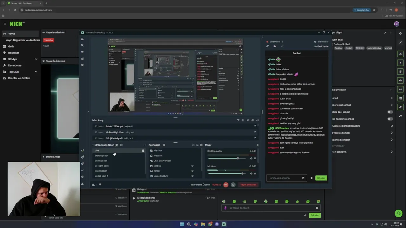Open Denetleme in Kick sidebar
Image resolution: width=406 pixels, height=228 pixels.
15,66
